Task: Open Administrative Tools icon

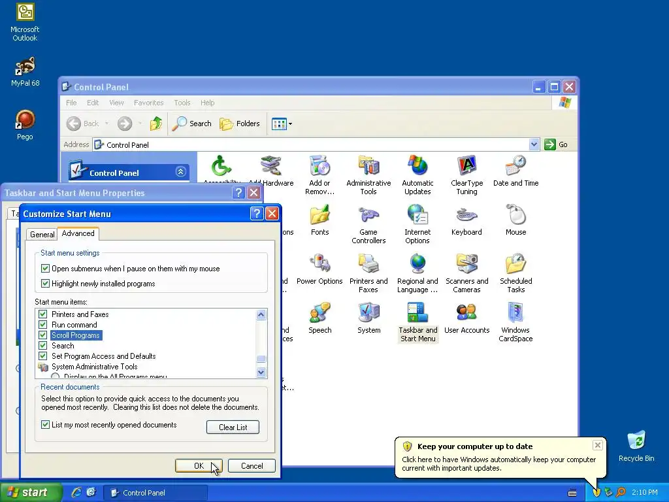Action: pyautogui.click(x=368, y=175)
